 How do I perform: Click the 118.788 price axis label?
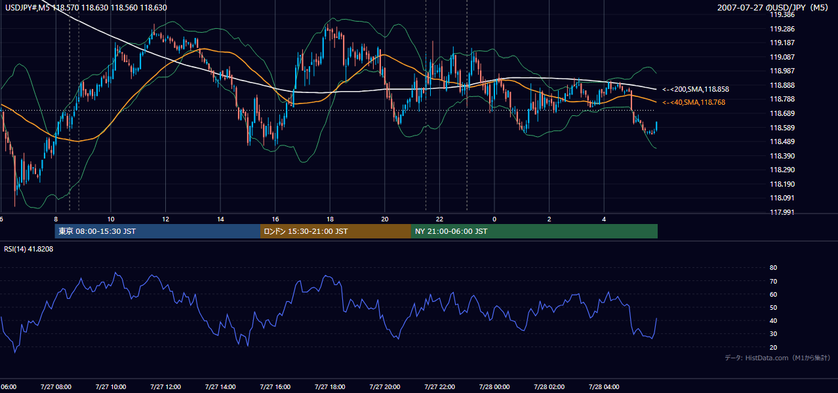tap(782, 99)
